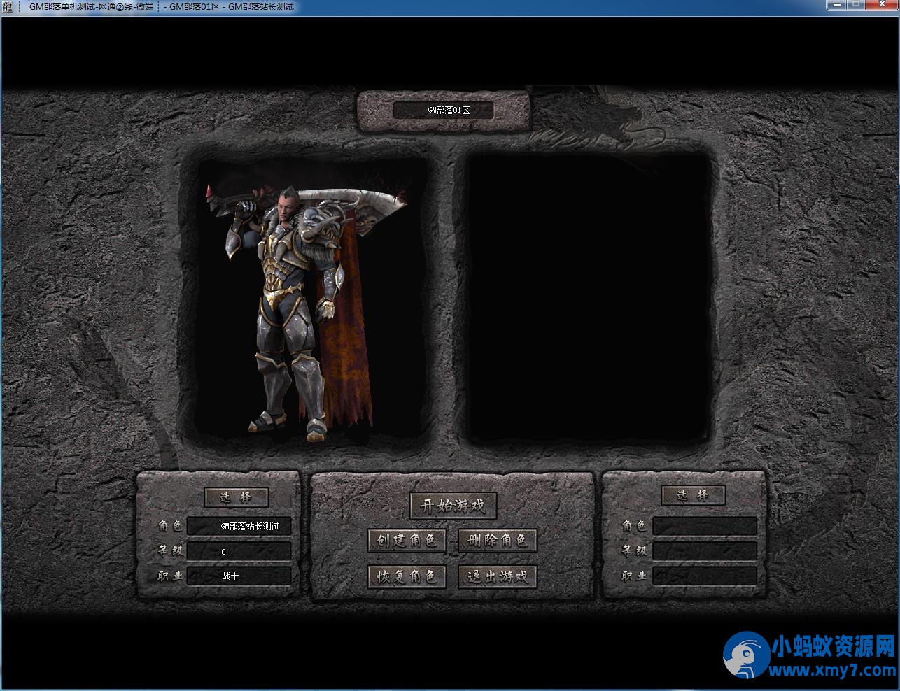Close the game window from the title bar
900x691 pixels.
(x=880, y=5)
